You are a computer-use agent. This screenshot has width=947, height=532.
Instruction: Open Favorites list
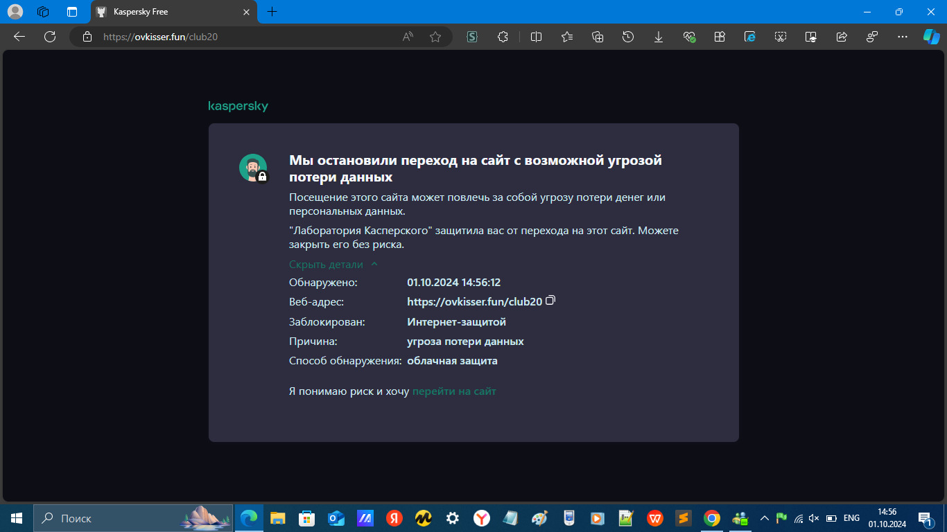click(567, 37)
